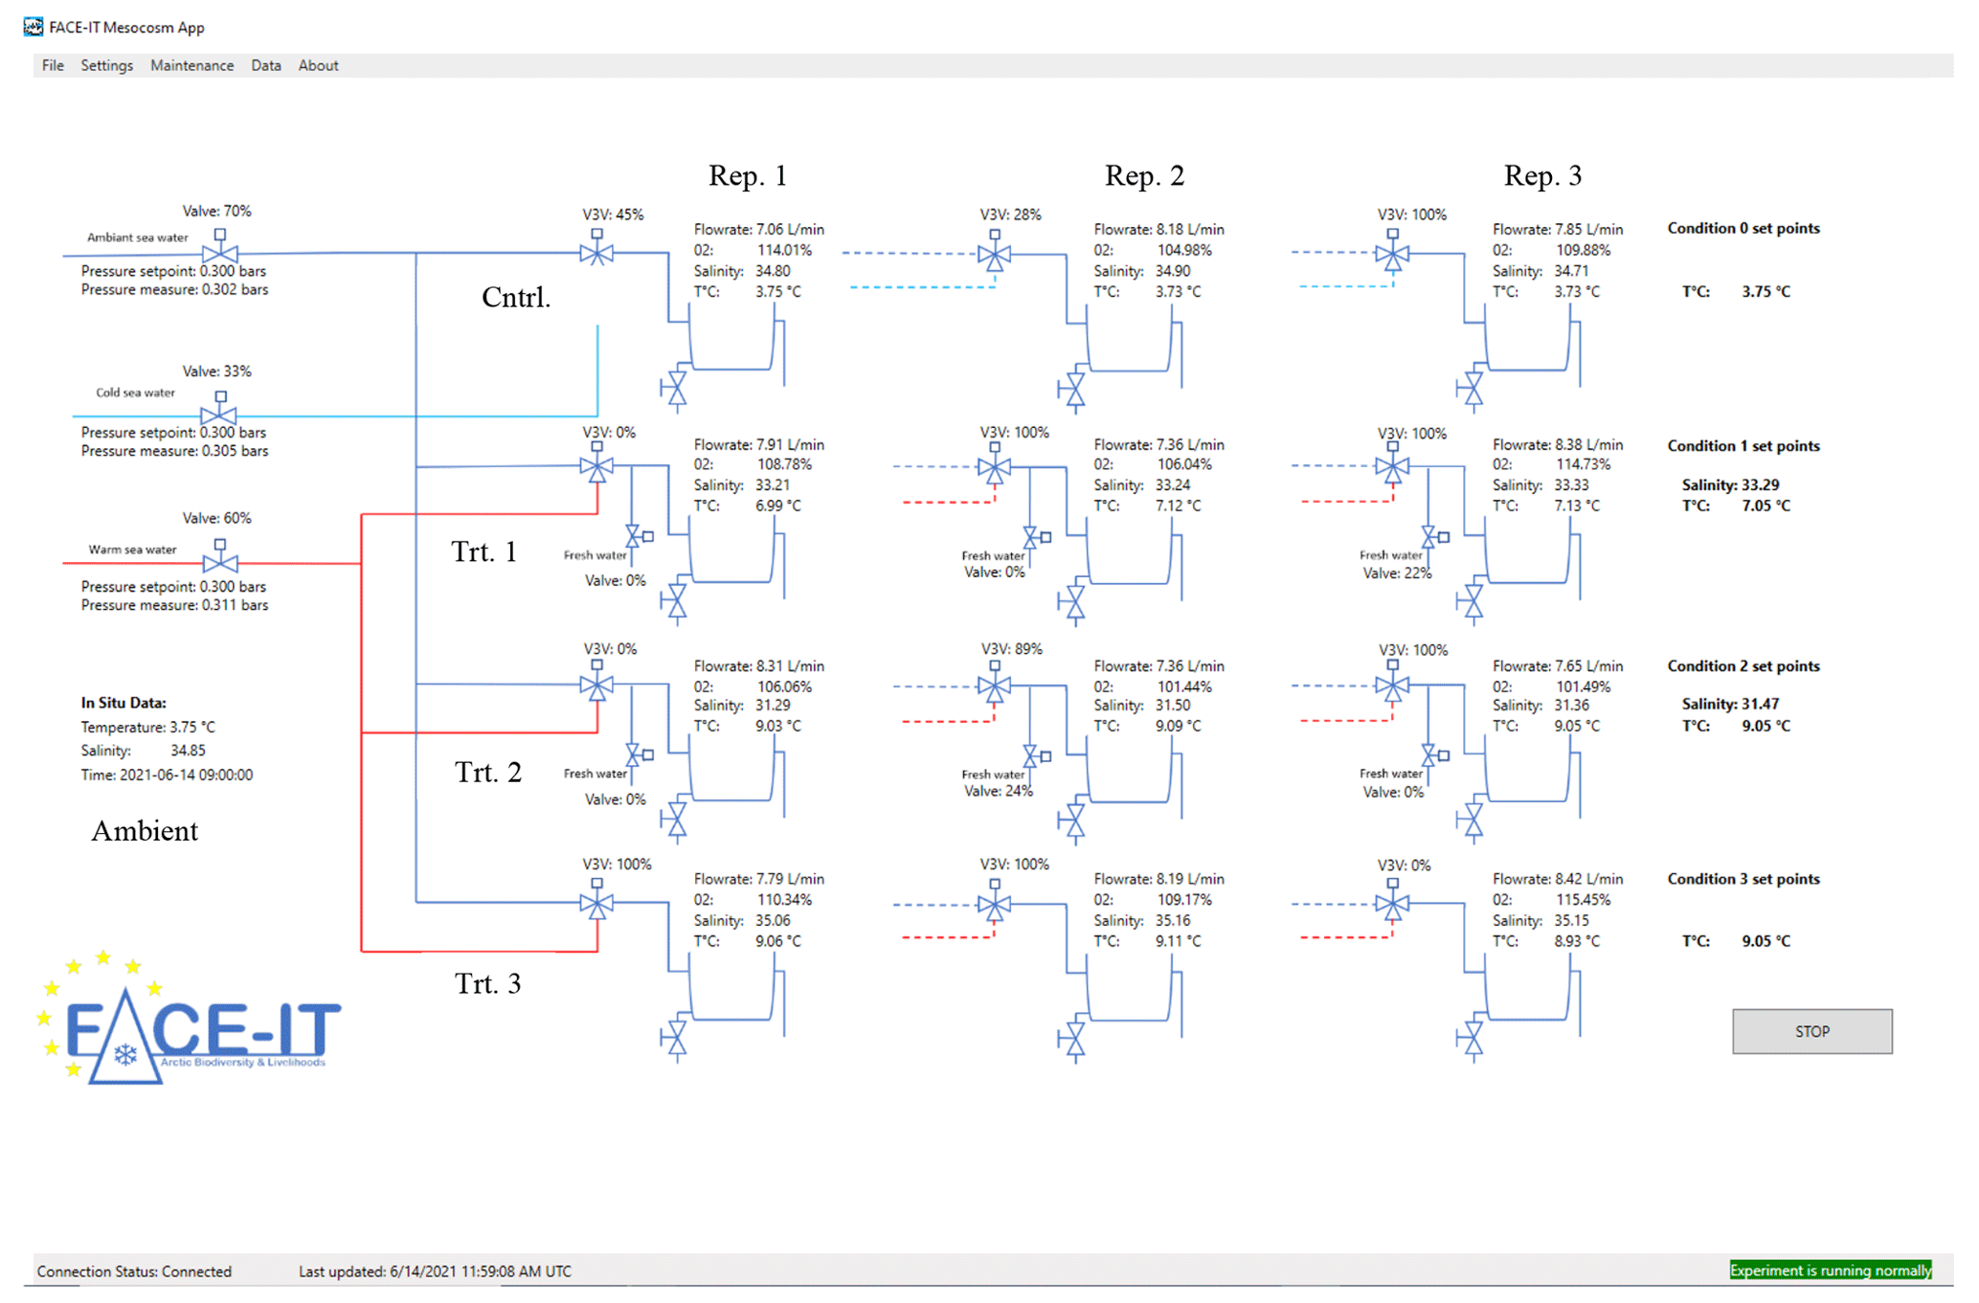Click Trt. 2 Rep. 2 three-way valve at 89%
Screen dimensions: 1979x1303
[994, 686]
